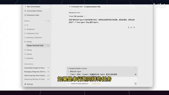
Task: Expand the Worked for 47s details
Action: point(75,13)
